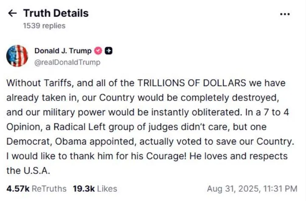Click the Truth Details heading

56,13
